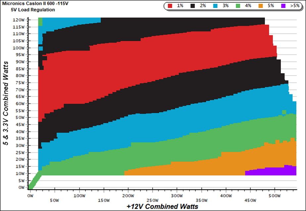Click the small green patch at chart top-left
Screen dimensions: 306x211
(40, 21)
